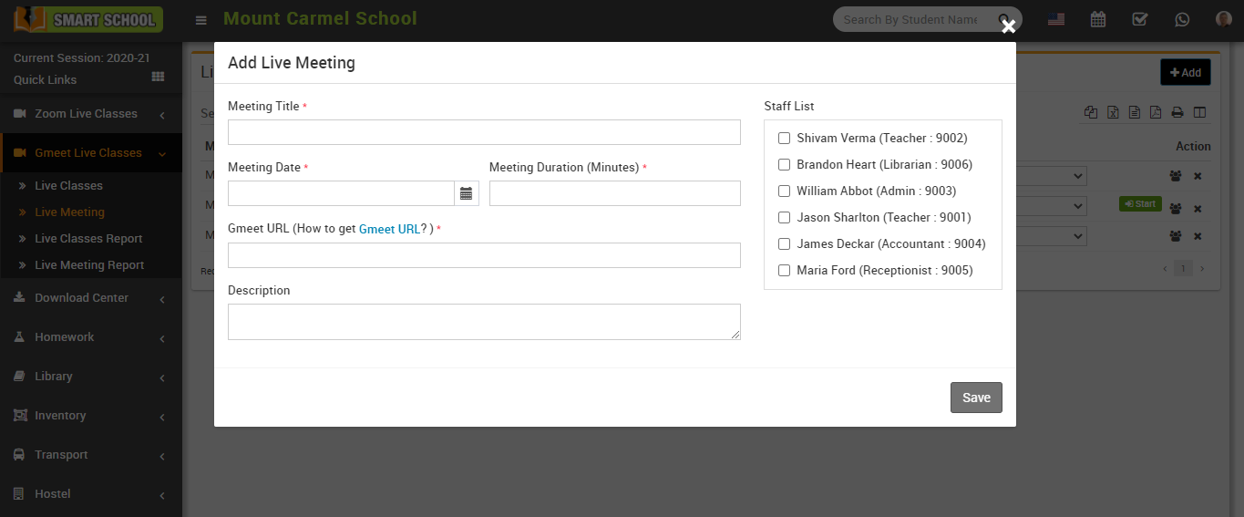The height and width of the screenshot is (517, 1244).
Task: Click the Meeting Title input field
Action: [484, 132]
